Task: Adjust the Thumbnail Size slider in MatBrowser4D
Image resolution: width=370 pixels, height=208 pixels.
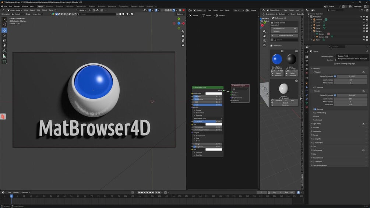Action: pos(284,29)
